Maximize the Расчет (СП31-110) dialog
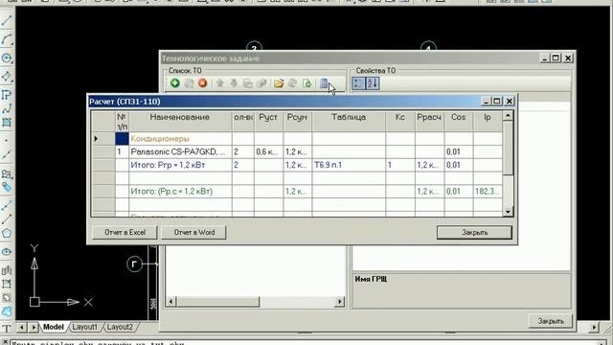613x345 pixels. tap(497, 102)
